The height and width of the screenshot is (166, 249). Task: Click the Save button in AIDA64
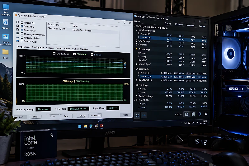pos(66,116)
